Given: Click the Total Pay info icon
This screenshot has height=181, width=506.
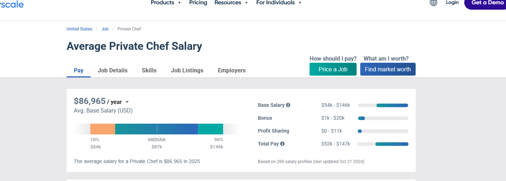Looking at the screenshot, I should [x=282, y=144].
